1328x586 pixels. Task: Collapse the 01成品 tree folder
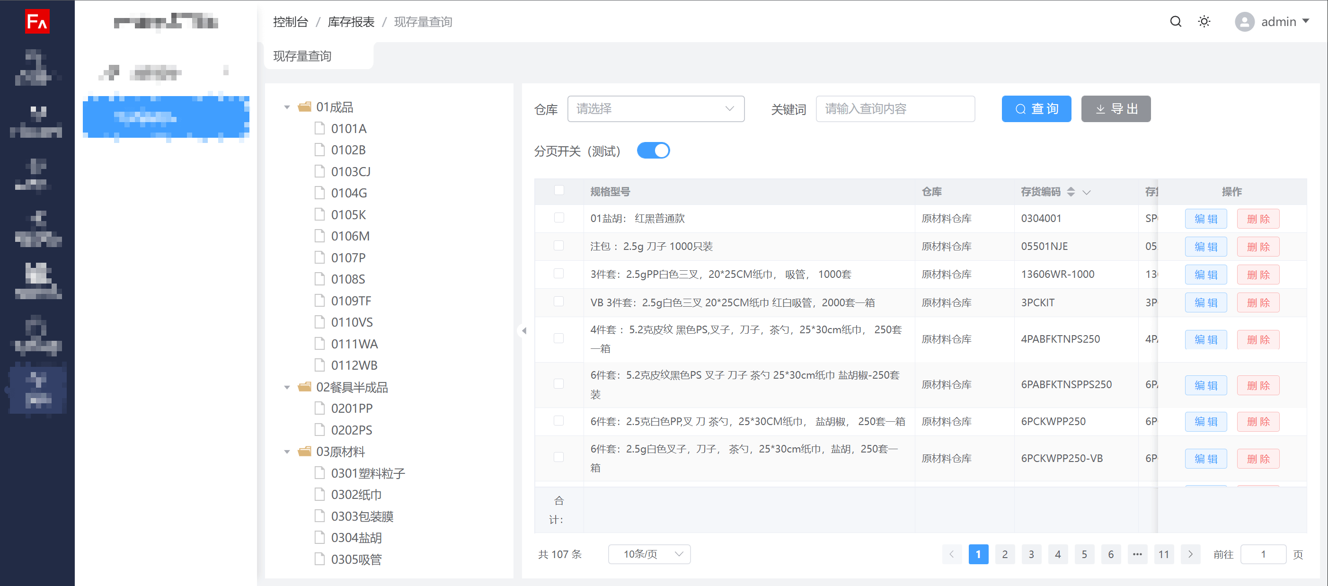(287, 107)
